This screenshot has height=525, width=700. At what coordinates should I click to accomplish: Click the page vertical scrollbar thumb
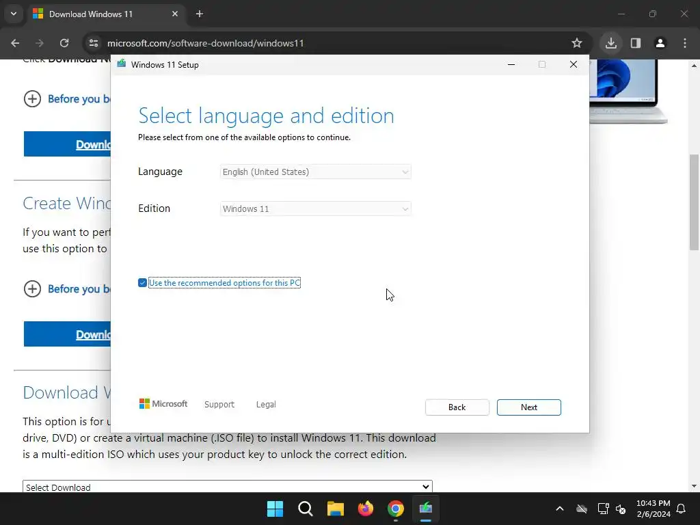click(694, 202)
